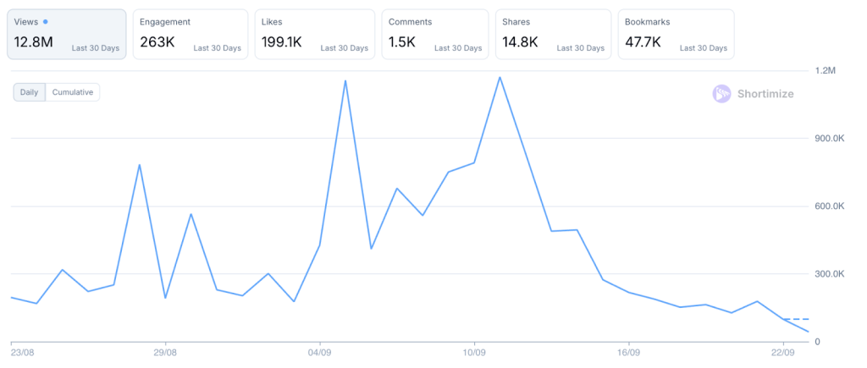Show the Comments metric card

point(435,35)
